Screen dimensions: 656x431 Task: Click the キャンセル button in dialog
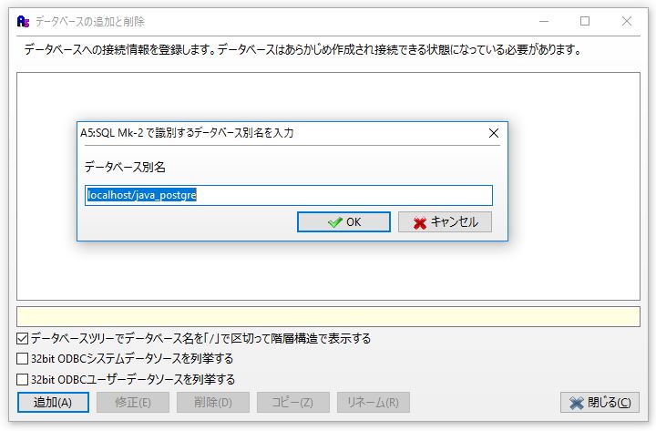(x=445, y=221)
